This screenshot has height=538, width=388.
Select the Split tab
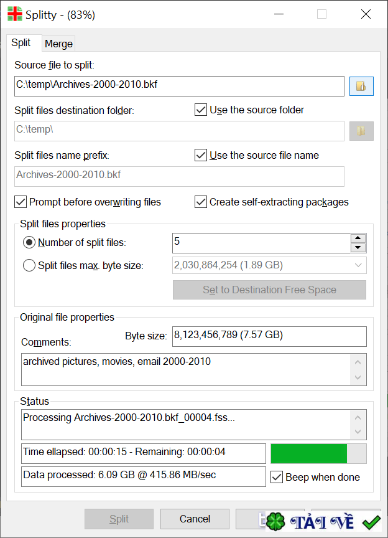pos(21,43)
